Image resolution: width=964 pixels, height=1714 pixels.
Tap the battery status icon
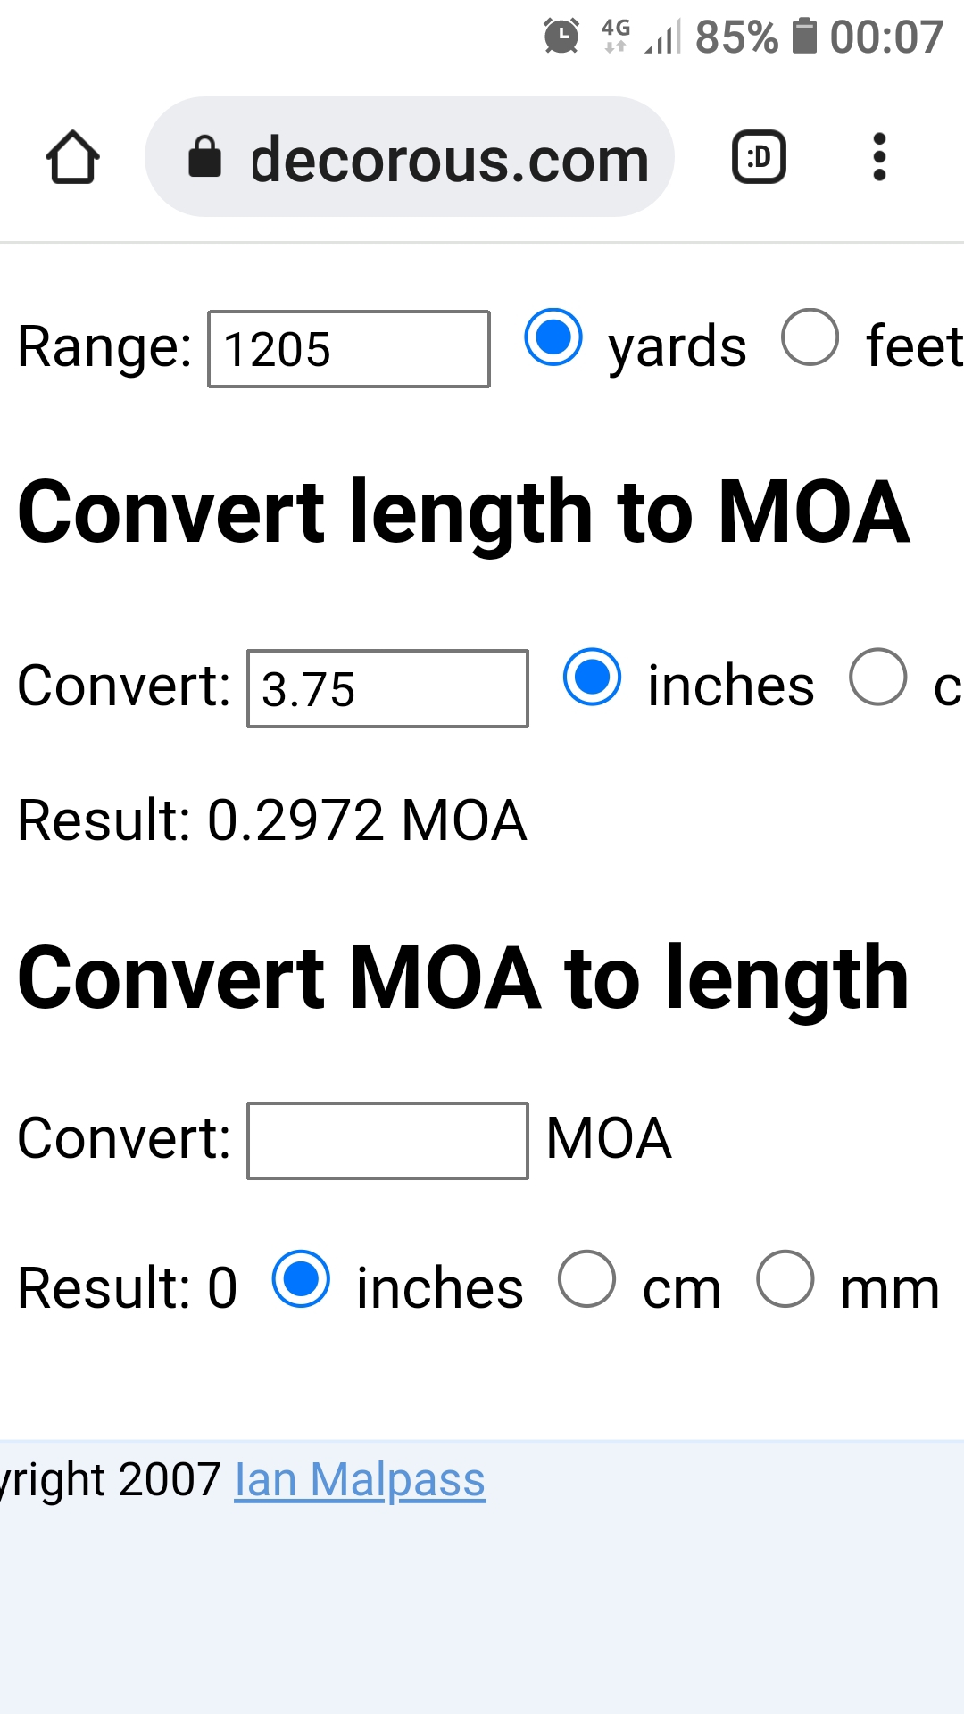click(x=804, y=37)
